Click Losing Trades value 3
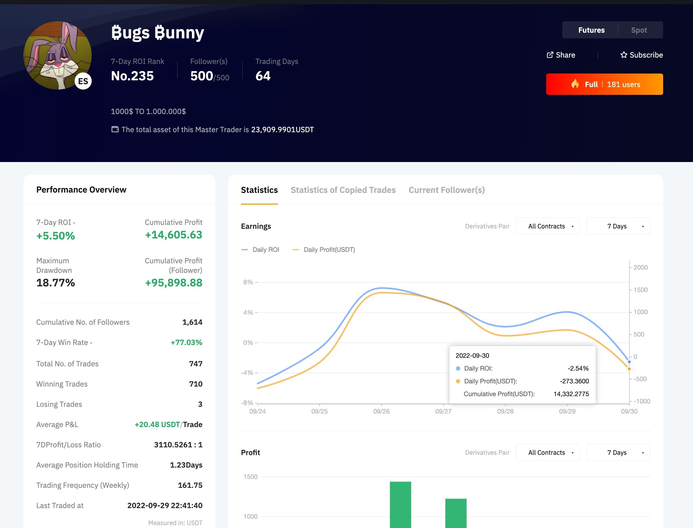 point(200,404)
